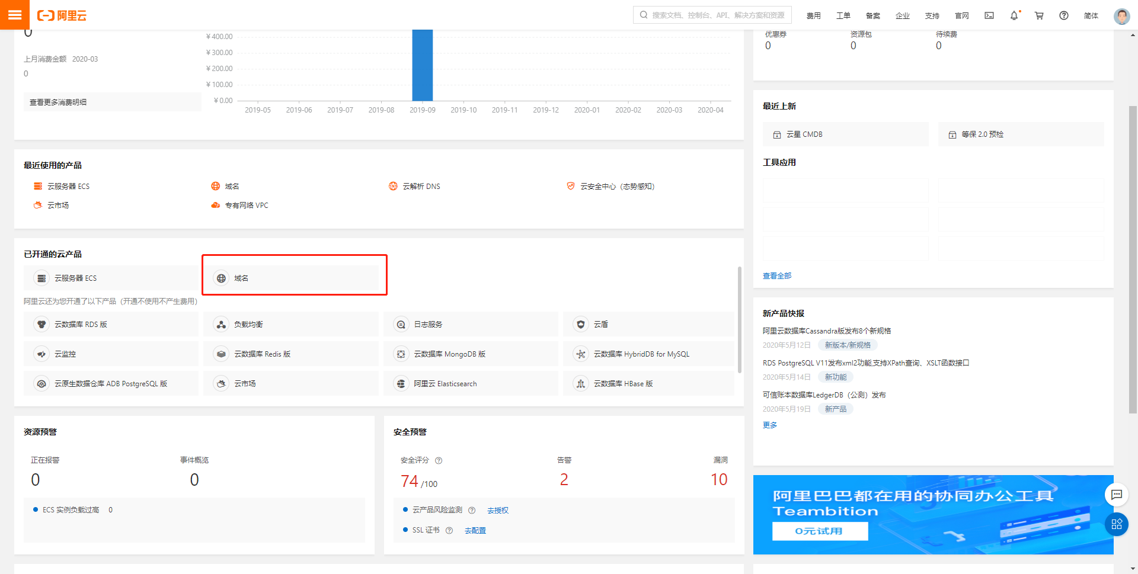Click help icon next to 安全评分
The width and height of the screenshot is (1138, 574).
point(439,460)
